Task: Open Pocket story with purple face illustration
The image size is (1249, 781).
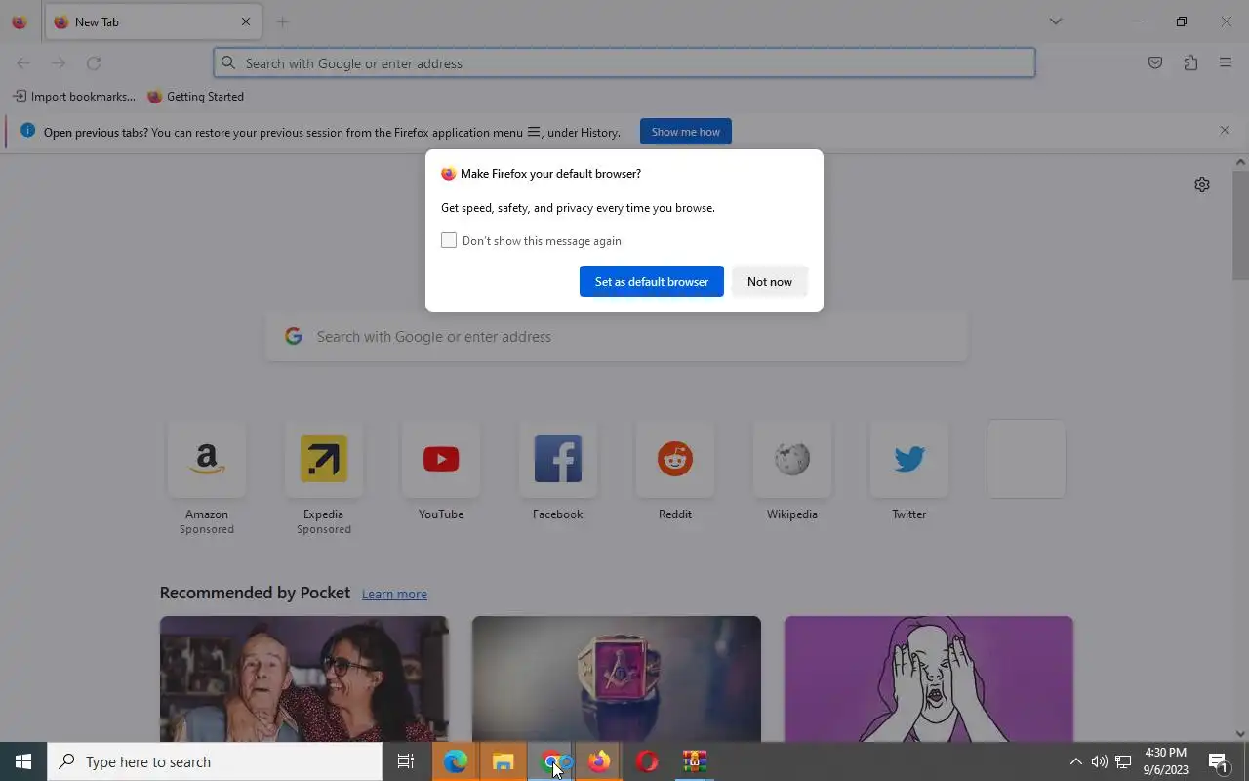Action: [929, 678]
